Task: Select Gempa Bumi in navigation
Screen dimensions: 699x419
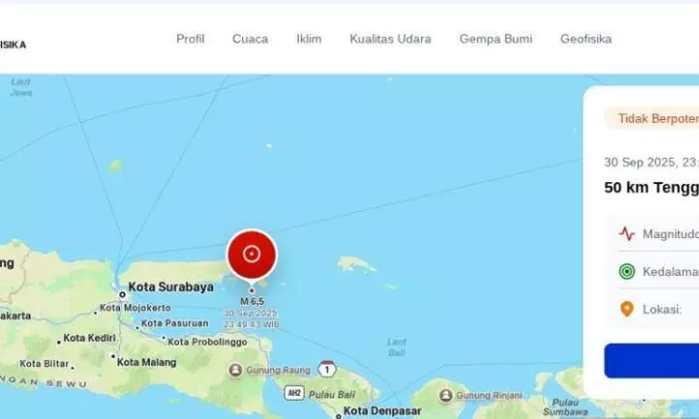Action: pos(496,40)
